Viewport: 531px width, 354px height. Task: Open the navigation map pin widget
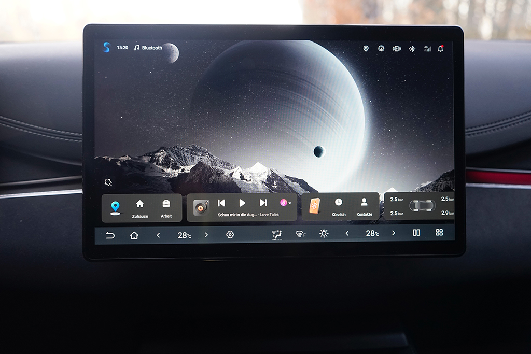pos(115,208)
